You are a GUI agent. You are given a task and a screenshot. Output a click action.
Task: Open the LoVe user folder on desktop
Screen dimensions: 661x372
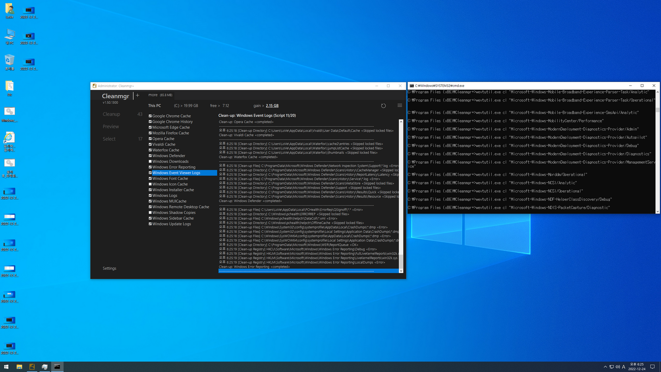10,11
